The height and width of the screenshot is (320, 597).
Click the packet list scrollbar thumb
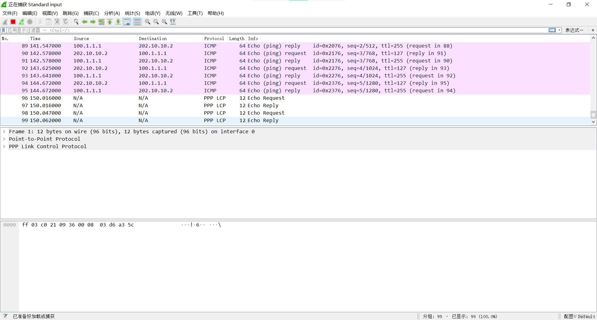pyautogui.click(x=593, y=115)
